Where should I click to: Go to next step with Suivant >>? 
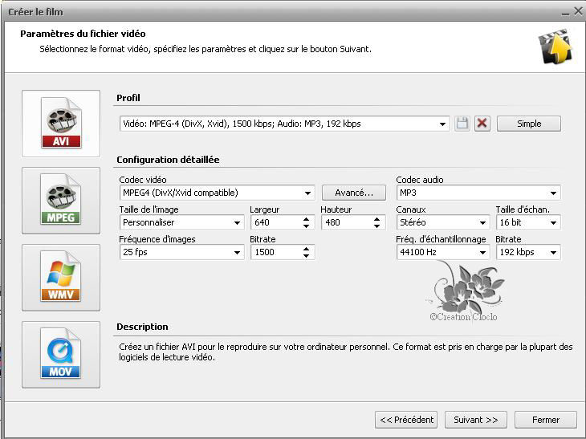point(475,420)
